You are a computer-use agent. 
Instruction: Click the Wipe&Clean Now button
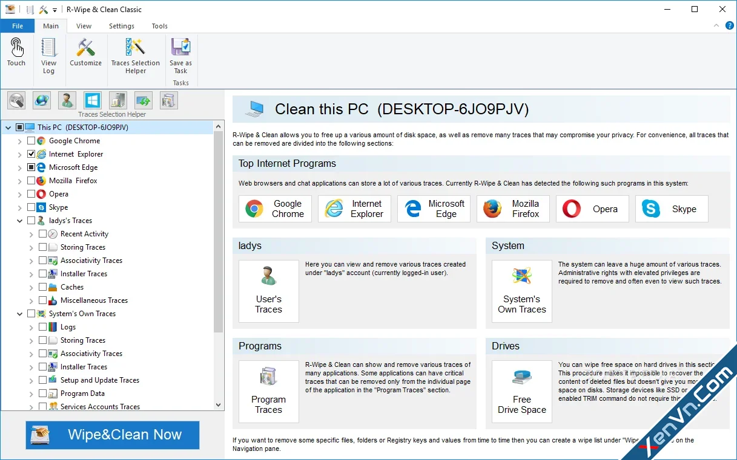pyautogui.click(x=113, y=435)
